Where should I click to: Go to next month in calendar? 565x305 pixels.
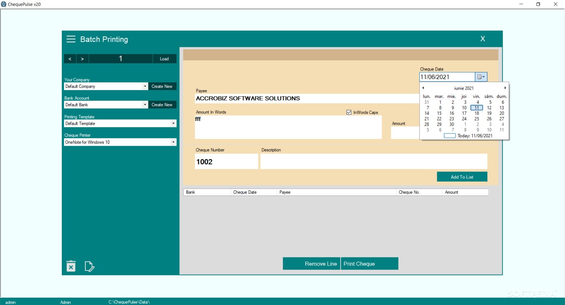pos(505,88)
